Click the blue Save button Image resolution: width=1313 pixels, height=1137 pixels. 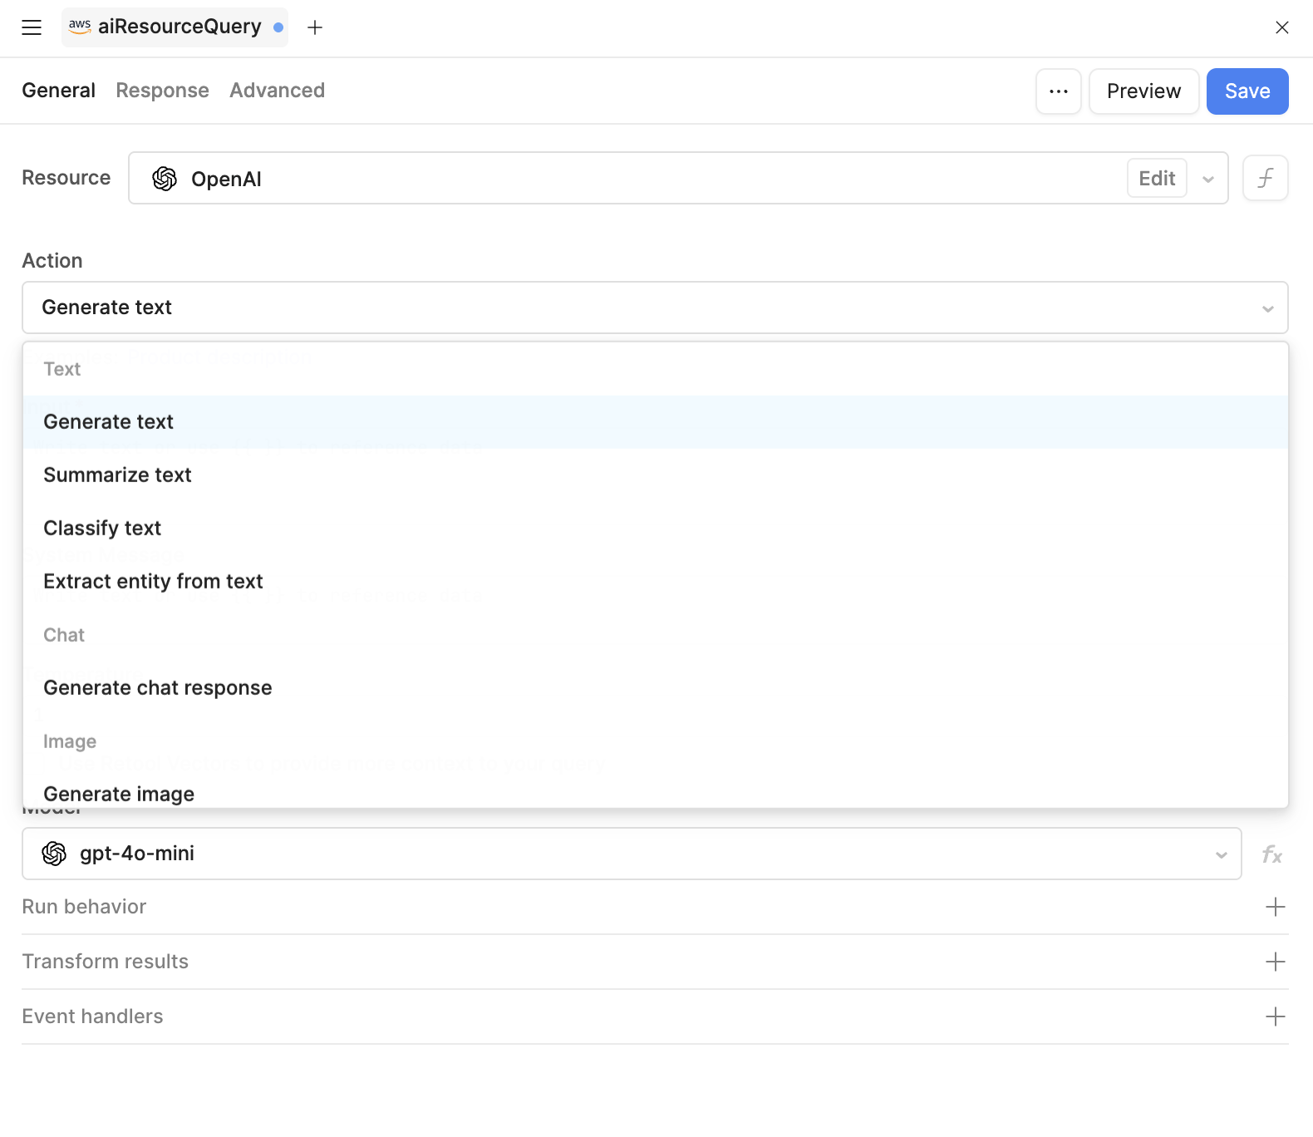[x=1247, y=91]
